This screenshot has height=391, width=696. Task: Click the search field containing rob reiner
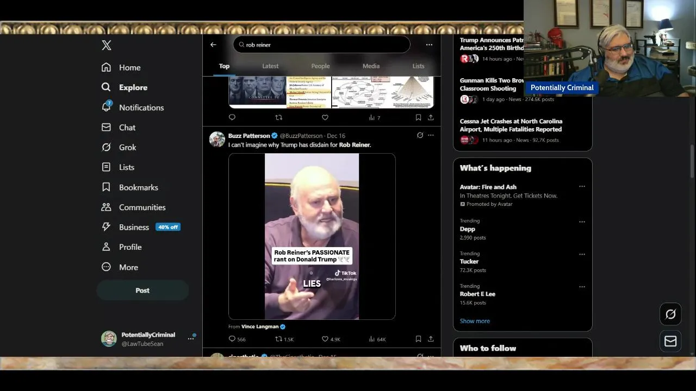tap(321, 45)
